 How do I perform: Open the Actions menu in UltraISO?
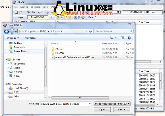[x=24, y=7]
